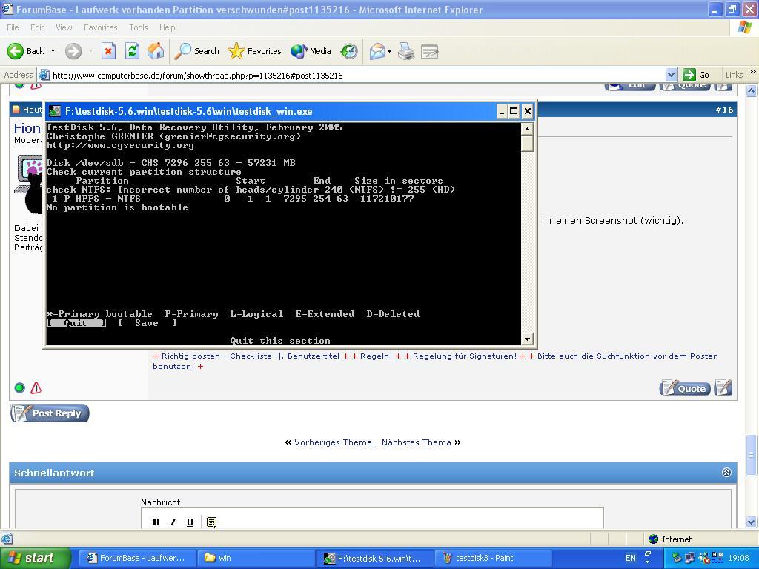Click the TestDisk window title bar icon
This screenshot has width=759, height=569.
pos(55,111)
